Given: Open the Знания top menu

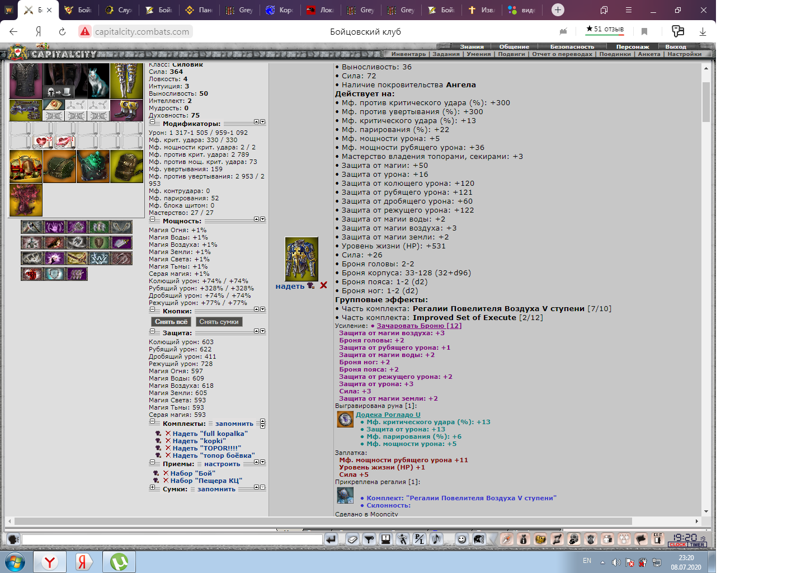Looking at the screenshot, I should 472,46.
